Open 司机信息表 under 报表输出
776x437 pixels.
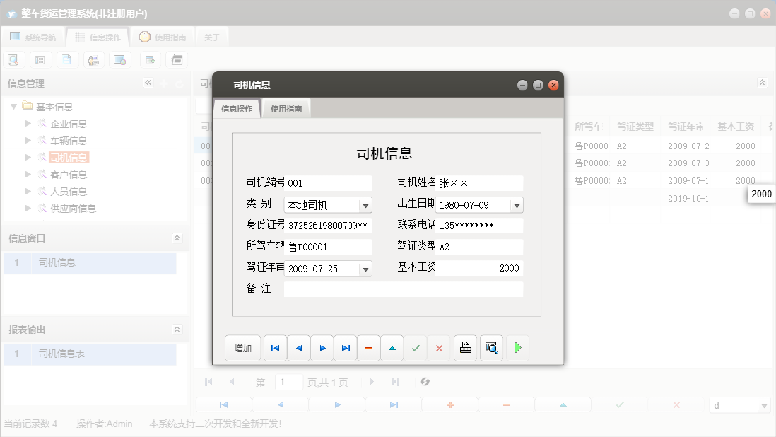[62, 353]
